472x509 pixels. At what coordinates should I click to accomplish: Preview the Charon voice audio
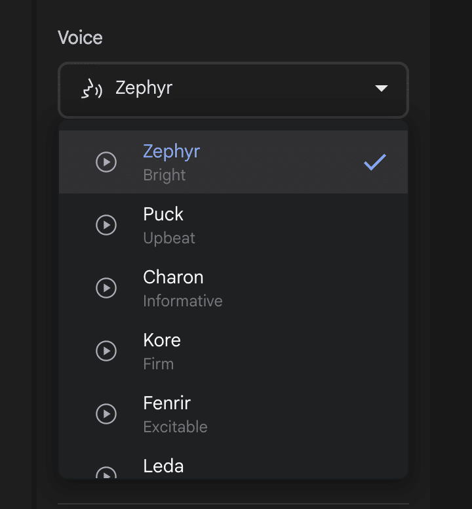106,288
